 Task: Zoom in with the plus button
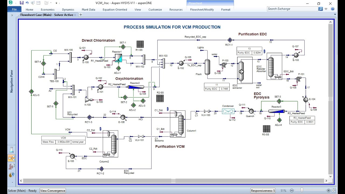coord(329,190)
